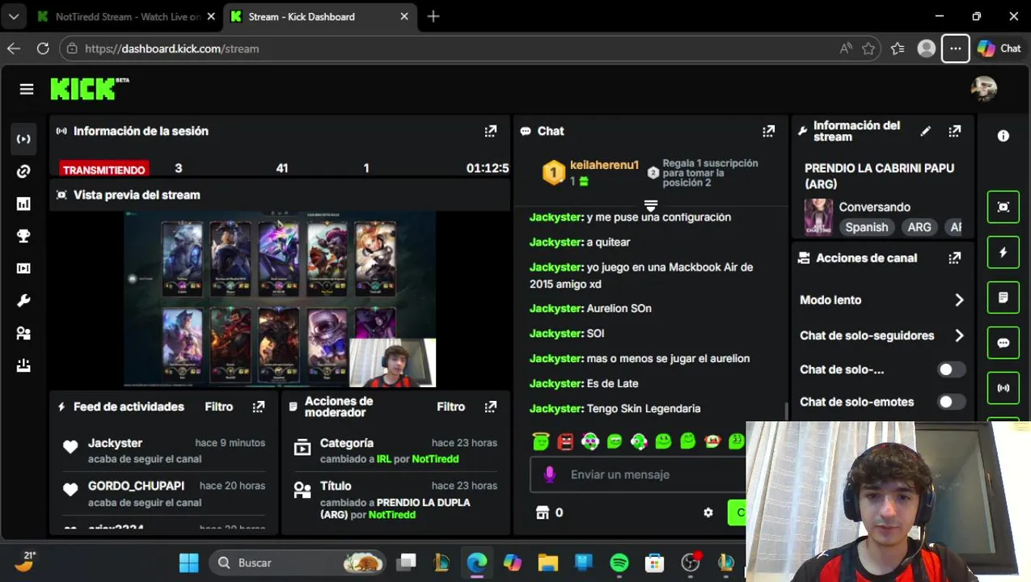Screen dimensions: 1031x582
Task: Click the trophy icon in the sidebar
Action: (x=23, y=236)
